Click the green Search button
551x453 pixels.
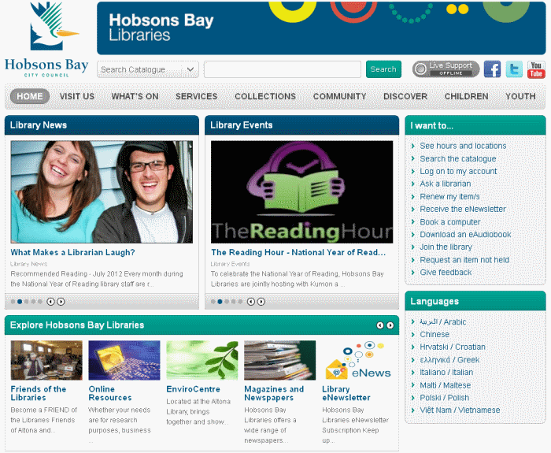[x=383, y=69]
